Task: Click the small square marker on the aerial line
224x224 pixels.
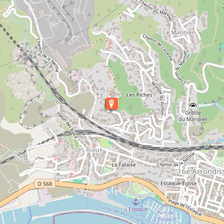Action: [x=96, y=26]
